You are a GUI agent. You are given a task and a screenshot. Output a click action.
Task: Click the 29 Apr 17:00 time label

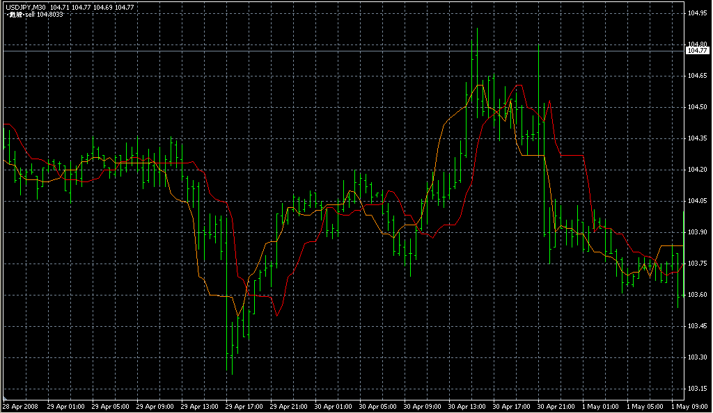[244, 406]
